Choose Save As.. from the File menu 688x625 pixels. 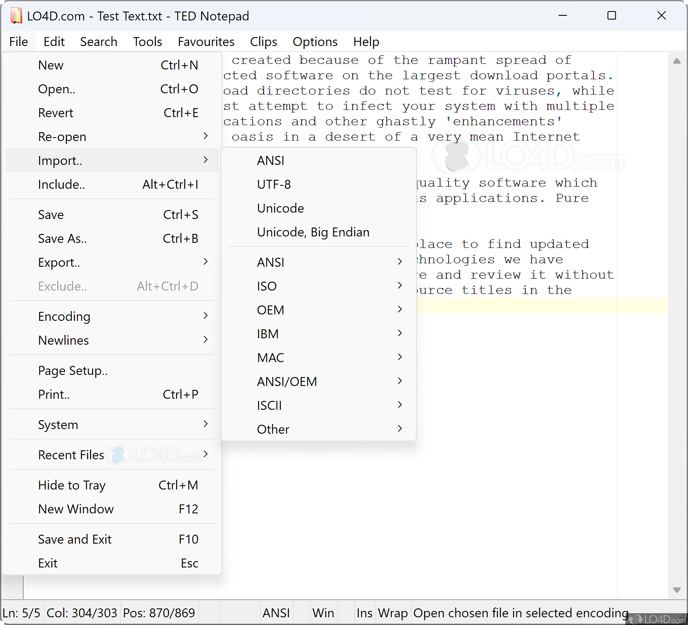click(112, 239)
